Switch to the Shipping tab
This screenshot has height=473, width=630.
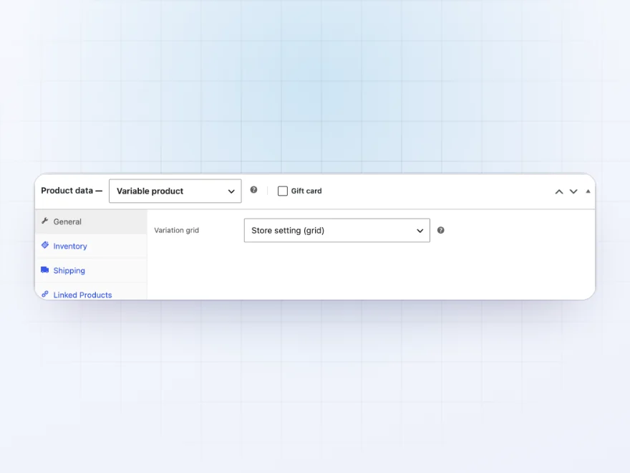point(91,271)
